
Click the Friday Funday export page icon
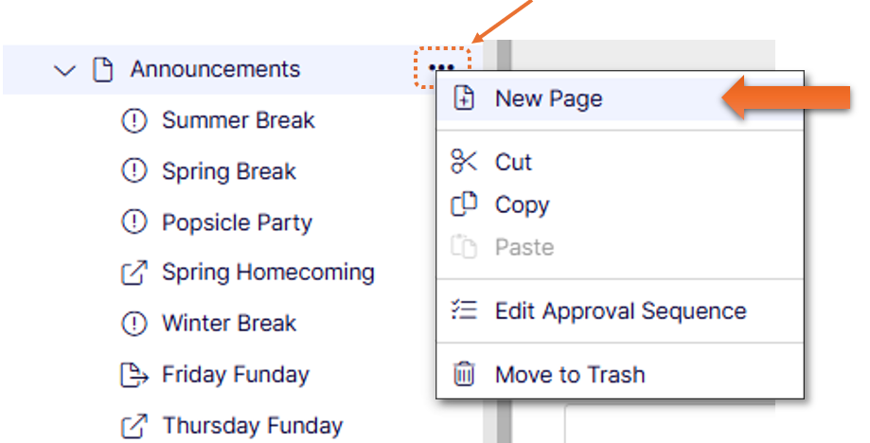[x=134, y=375]
